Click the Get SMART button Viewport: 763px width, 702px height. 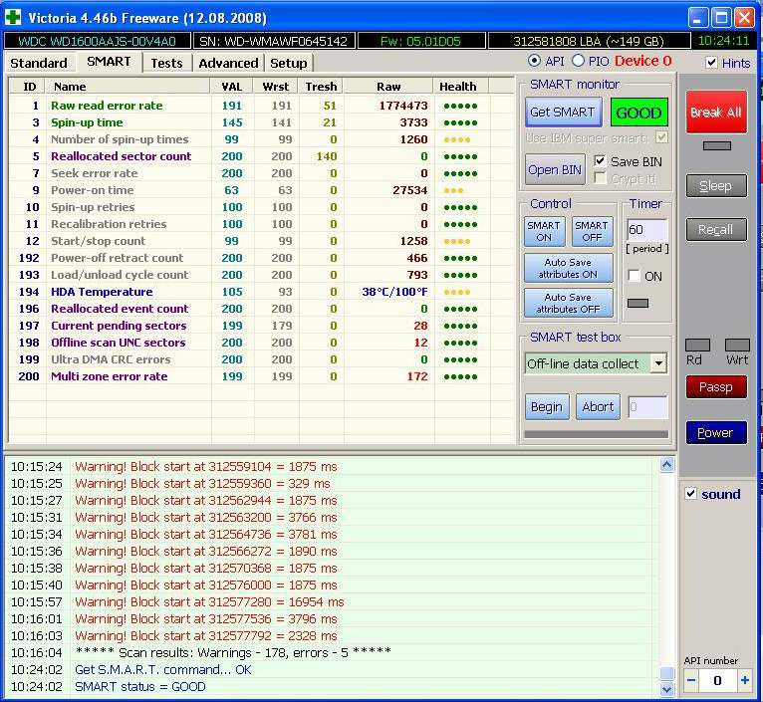point(563,112)
